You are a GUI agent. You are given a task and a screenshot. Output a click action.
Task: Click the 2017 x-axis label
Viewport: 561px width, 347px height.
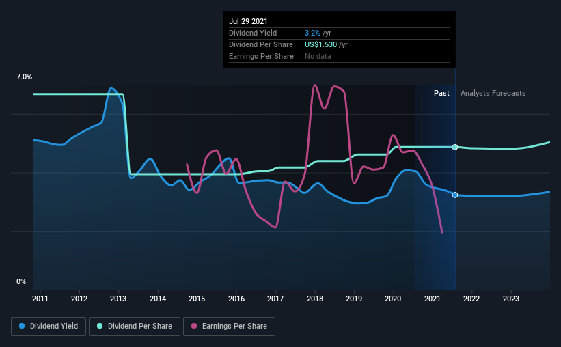point(275,299)
